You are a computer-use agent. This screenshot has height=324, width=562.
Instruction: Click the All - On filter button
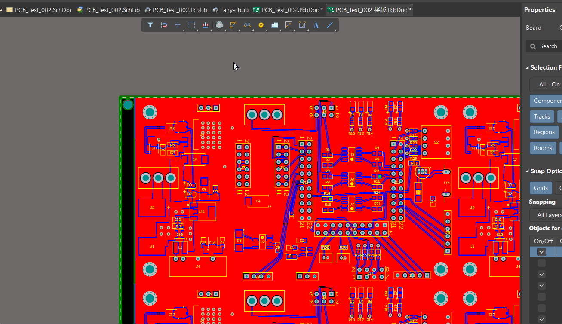pyautogui.click(x=546, y=84)
